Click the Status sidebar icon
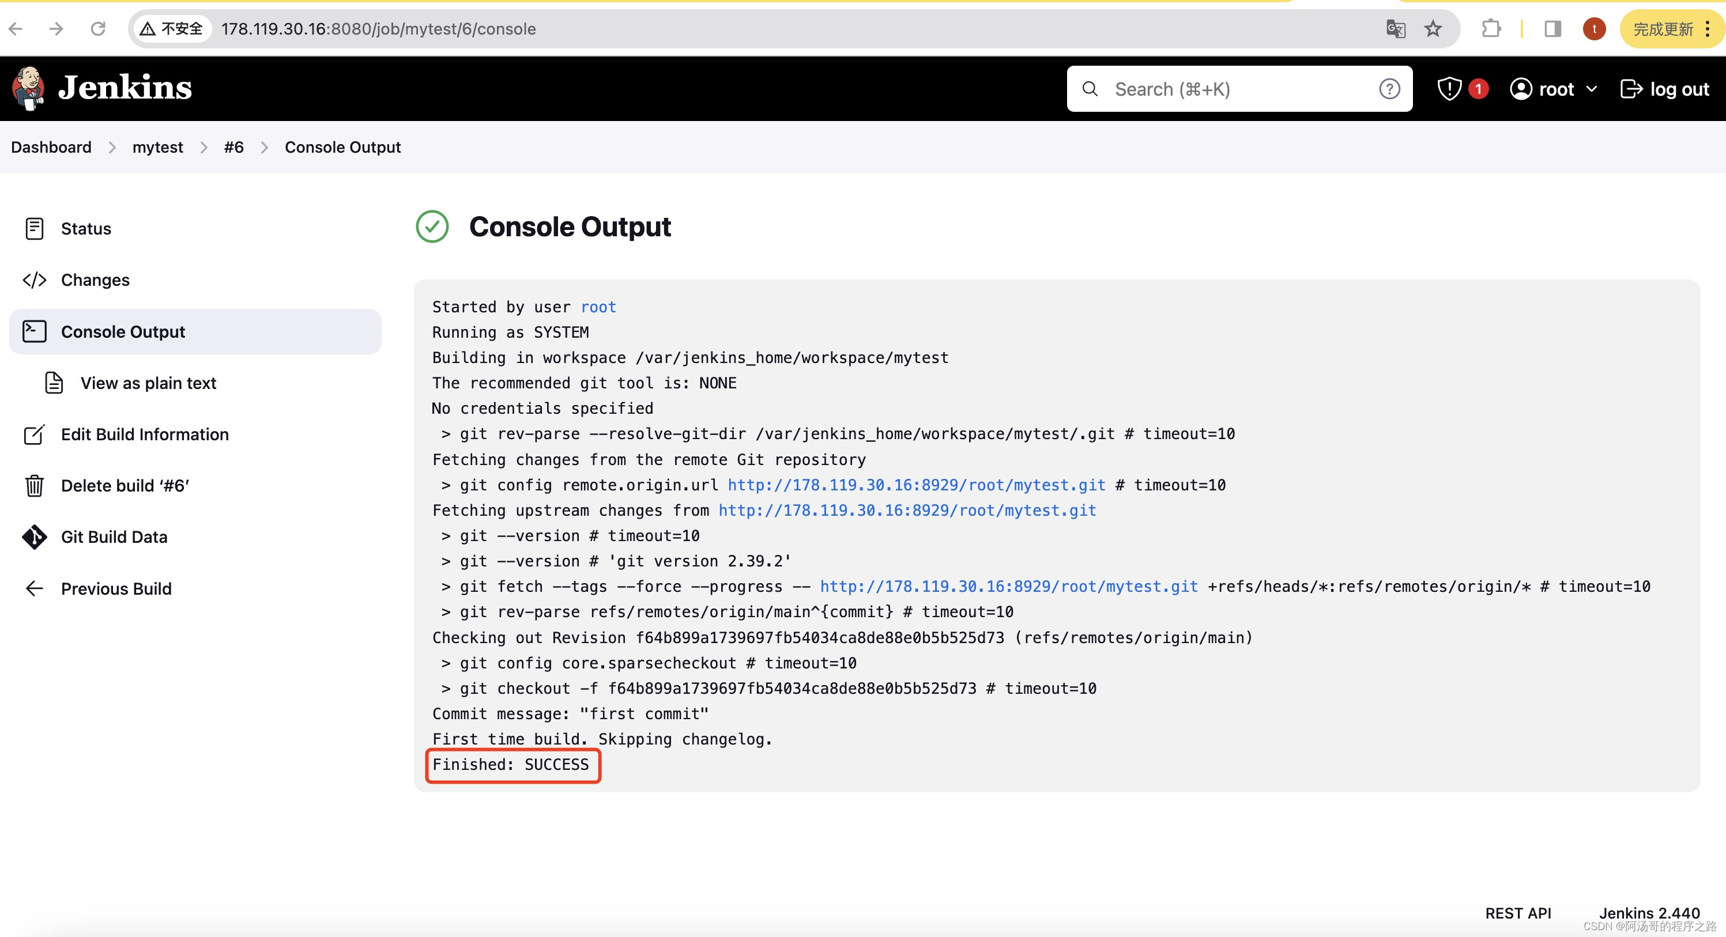Image resolution: width=1726 pixels, height=937 pixels. (33, 228)
